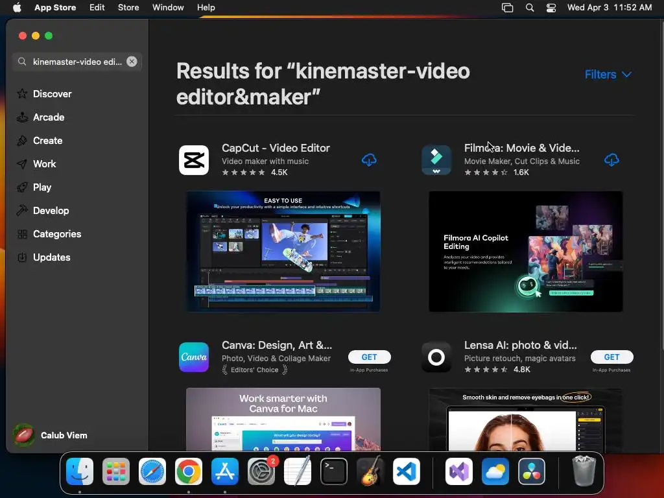Launch DaVinci Resolve from the Dock
The height and width of the screenshot is (498, 664).
(532, 471)
